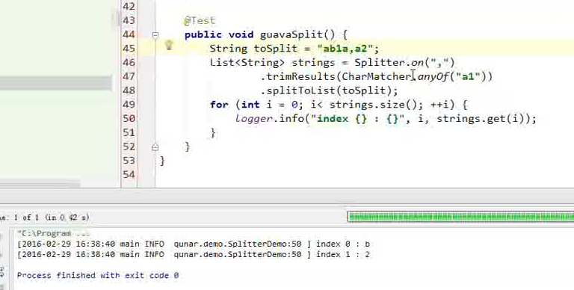This screenshot has height=290, width=574.
Task: Click the "1 of 1" test result label
Action: point(26,217)
